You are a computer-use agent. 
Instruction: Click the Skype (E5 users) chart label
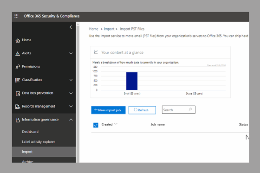(x=194, y=94)
